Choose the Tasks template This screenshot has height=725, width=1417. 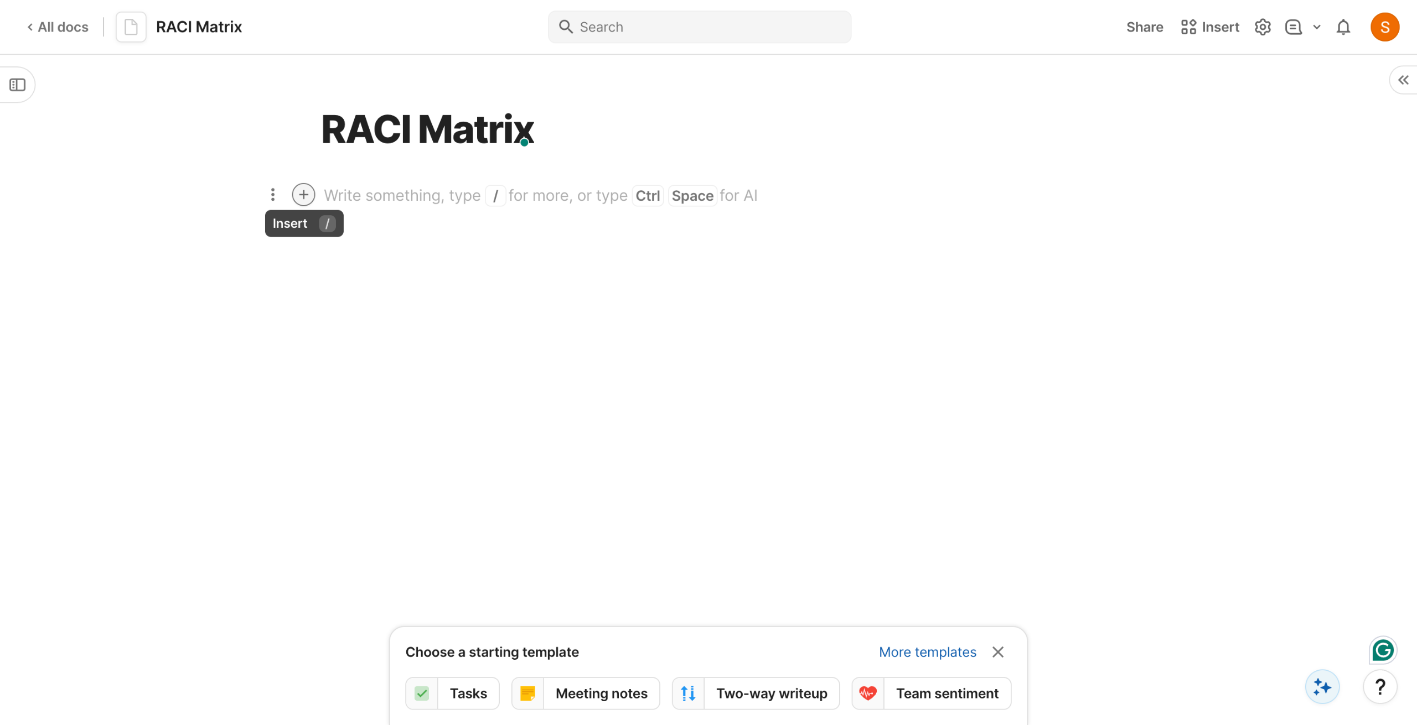(x=452, y=693)
